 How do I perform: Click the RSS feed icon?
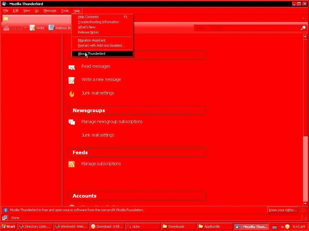pyautogui.click(x=72, y=164)
